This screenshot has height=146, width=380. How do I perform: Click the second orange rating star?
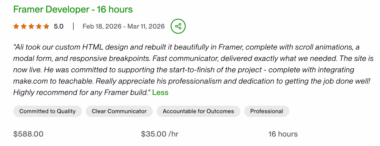tap(23, 26)
